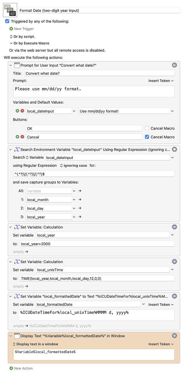Viewport: 183px width, 373px height.
Task: Disable the 'Triggered by any of the following' checkbox
Action: point(7,21)
